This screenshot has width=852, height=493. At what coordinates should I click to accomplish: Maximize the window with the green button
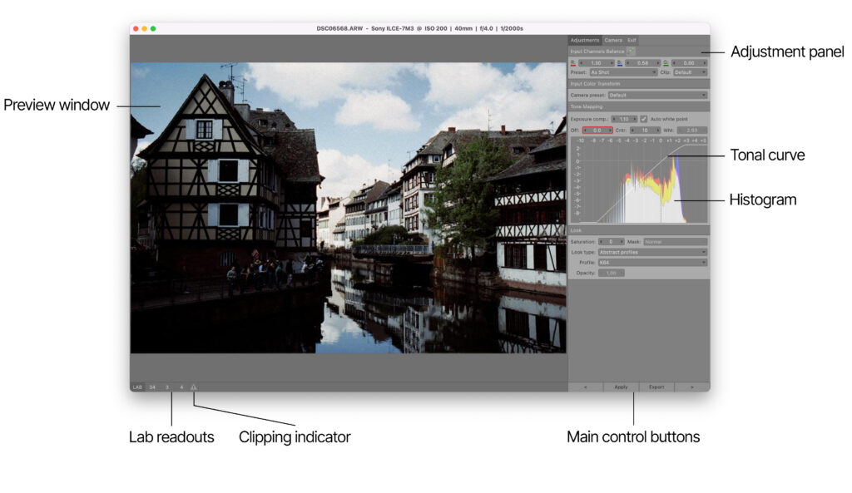pos(153,28)
